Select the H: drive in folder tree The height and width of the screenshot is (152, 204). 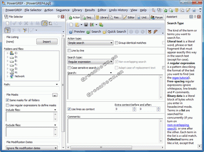(16, 72)
